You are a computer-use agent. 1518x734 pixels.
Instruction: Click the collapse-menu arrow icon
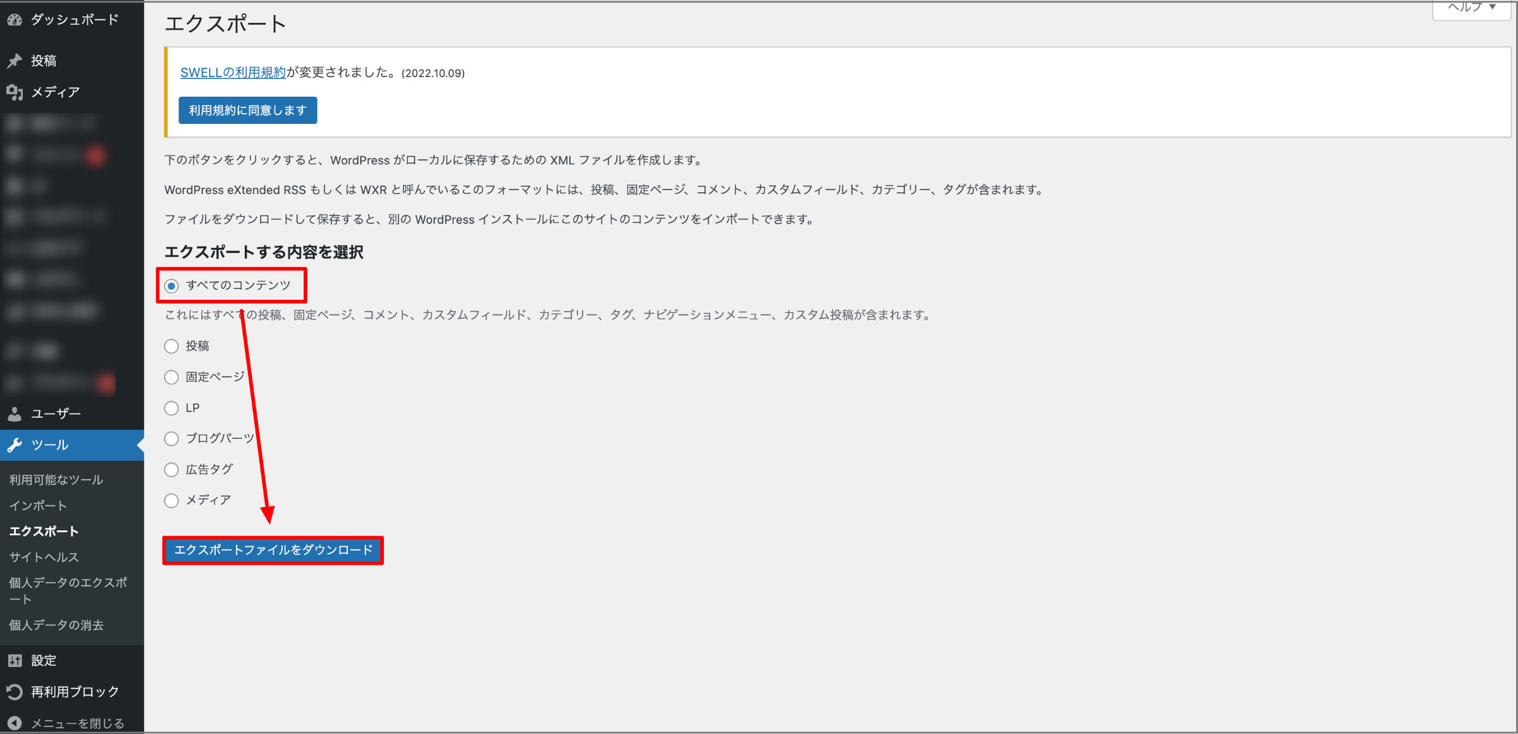point(15,723)
